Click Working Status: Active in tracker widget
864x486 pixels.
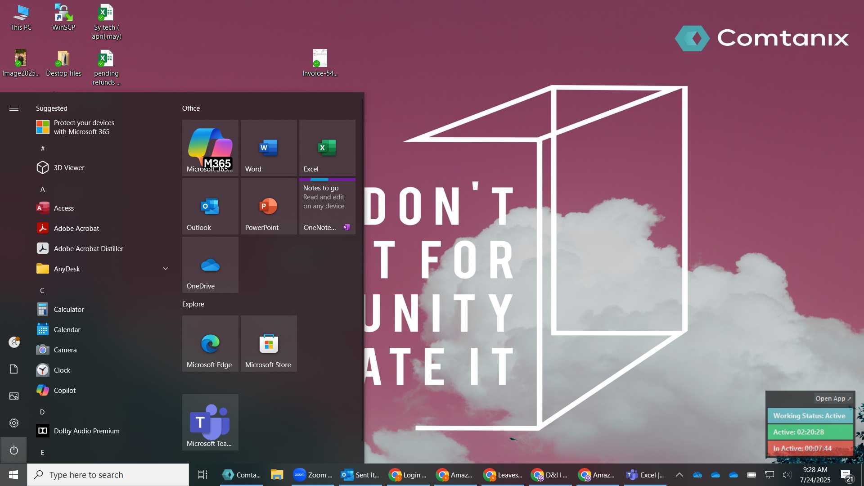[x=810, y=416]
